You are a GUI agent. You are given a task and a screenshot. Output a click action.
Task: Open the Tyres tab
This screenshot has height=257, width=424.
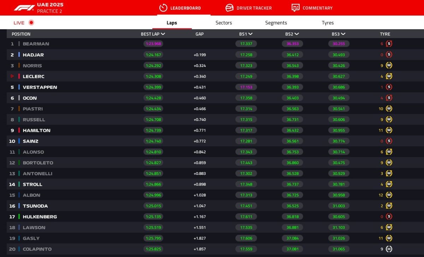328,23
